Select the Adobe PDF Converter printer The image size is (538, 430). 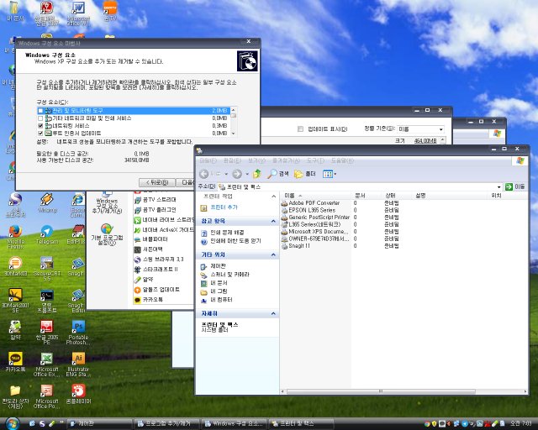[314, 203]
